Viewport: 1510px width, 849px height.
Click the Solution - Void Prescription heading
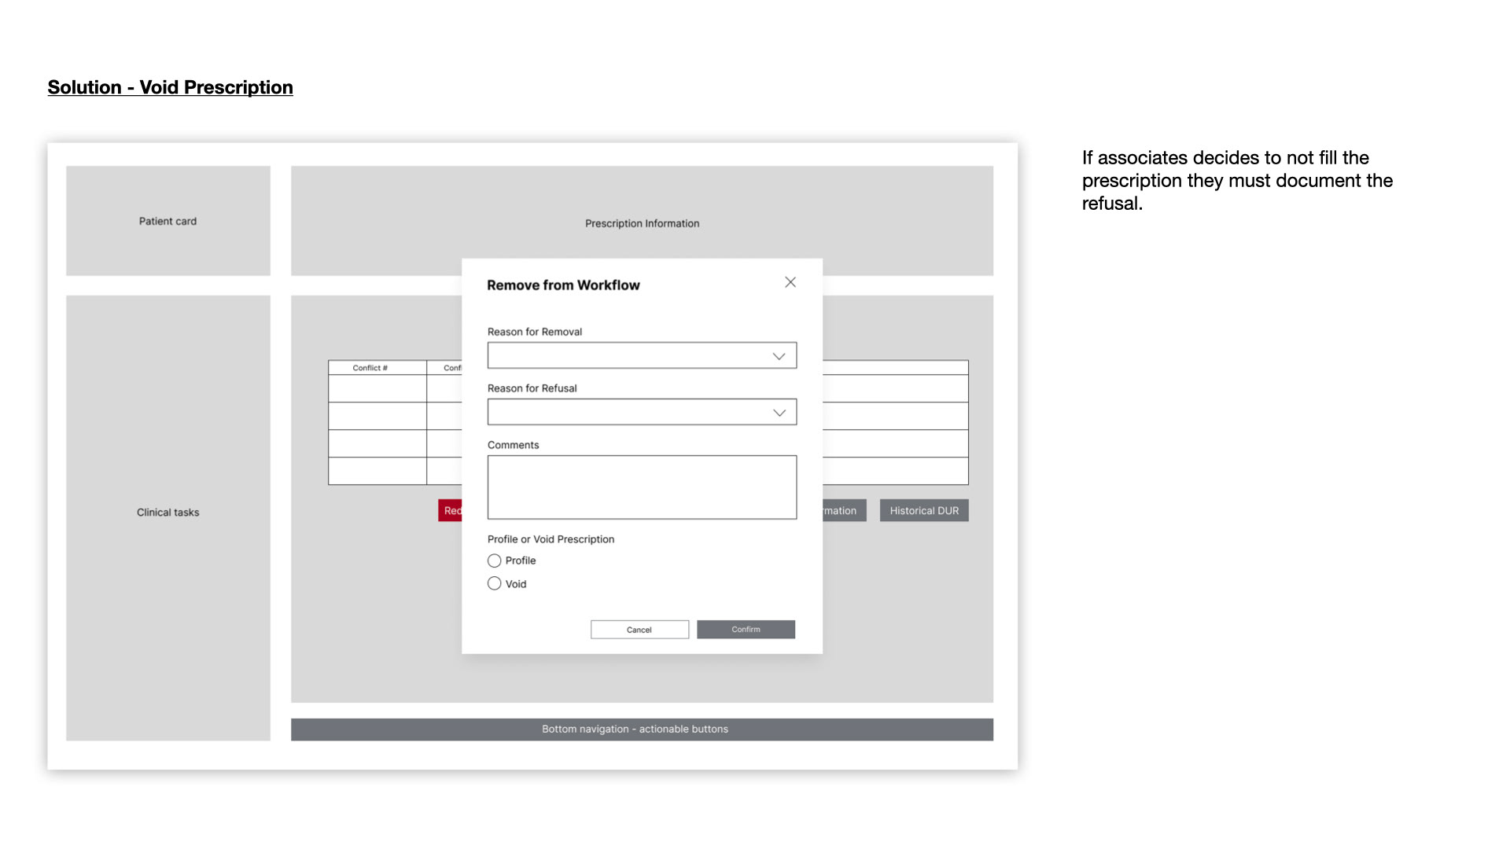[x=170, y=87]
